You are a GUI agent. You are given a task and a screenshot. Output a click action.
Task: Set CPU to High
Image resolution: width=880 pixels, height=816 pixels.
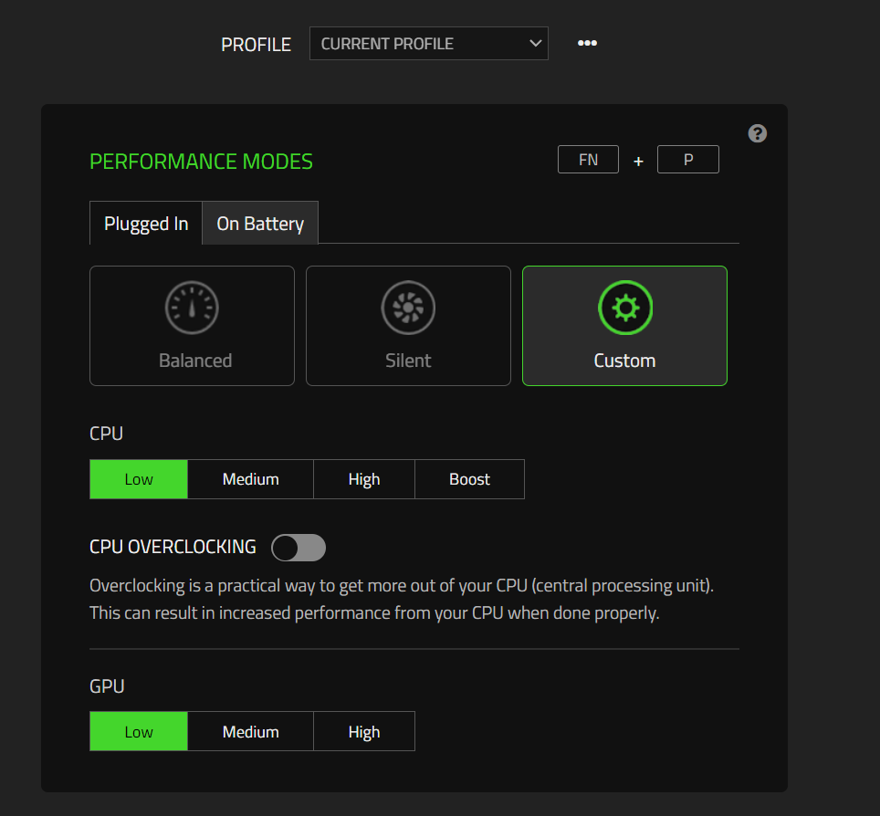tap(363, 479)
